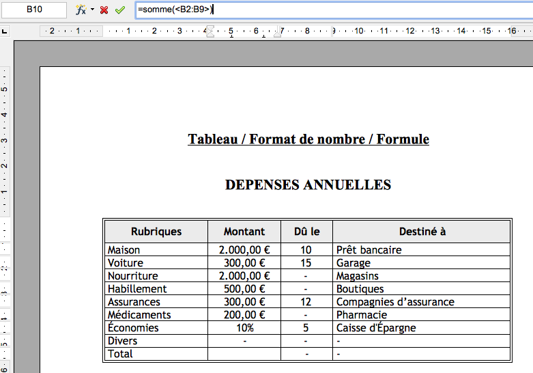Click the Assurances amount 300,00 €
This screenshot has height=373, width=533.
244,301
